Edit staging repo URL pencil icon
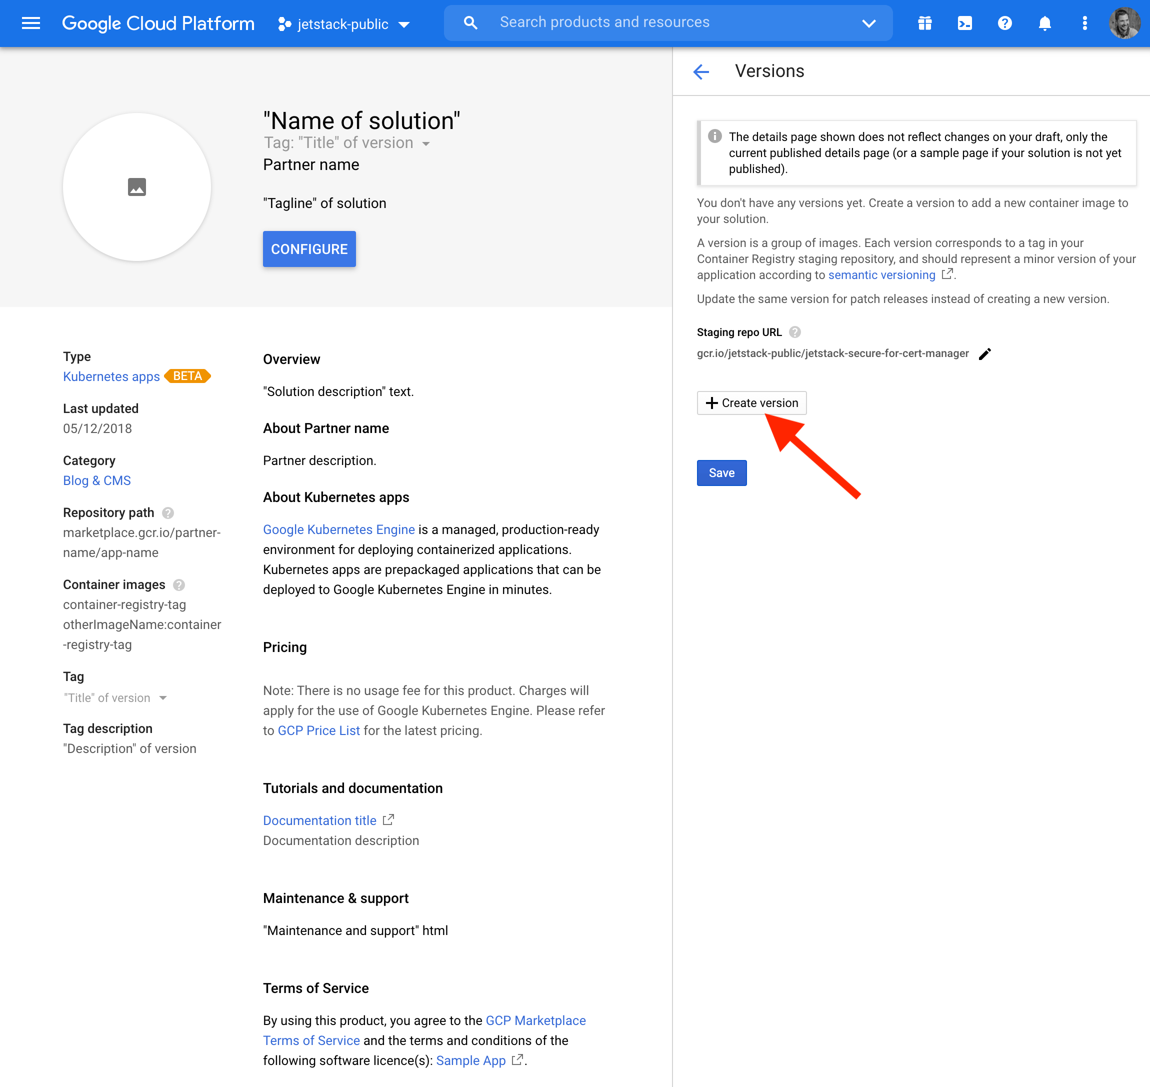This screenshot has height=1087, width=1150. pos(985,353)
